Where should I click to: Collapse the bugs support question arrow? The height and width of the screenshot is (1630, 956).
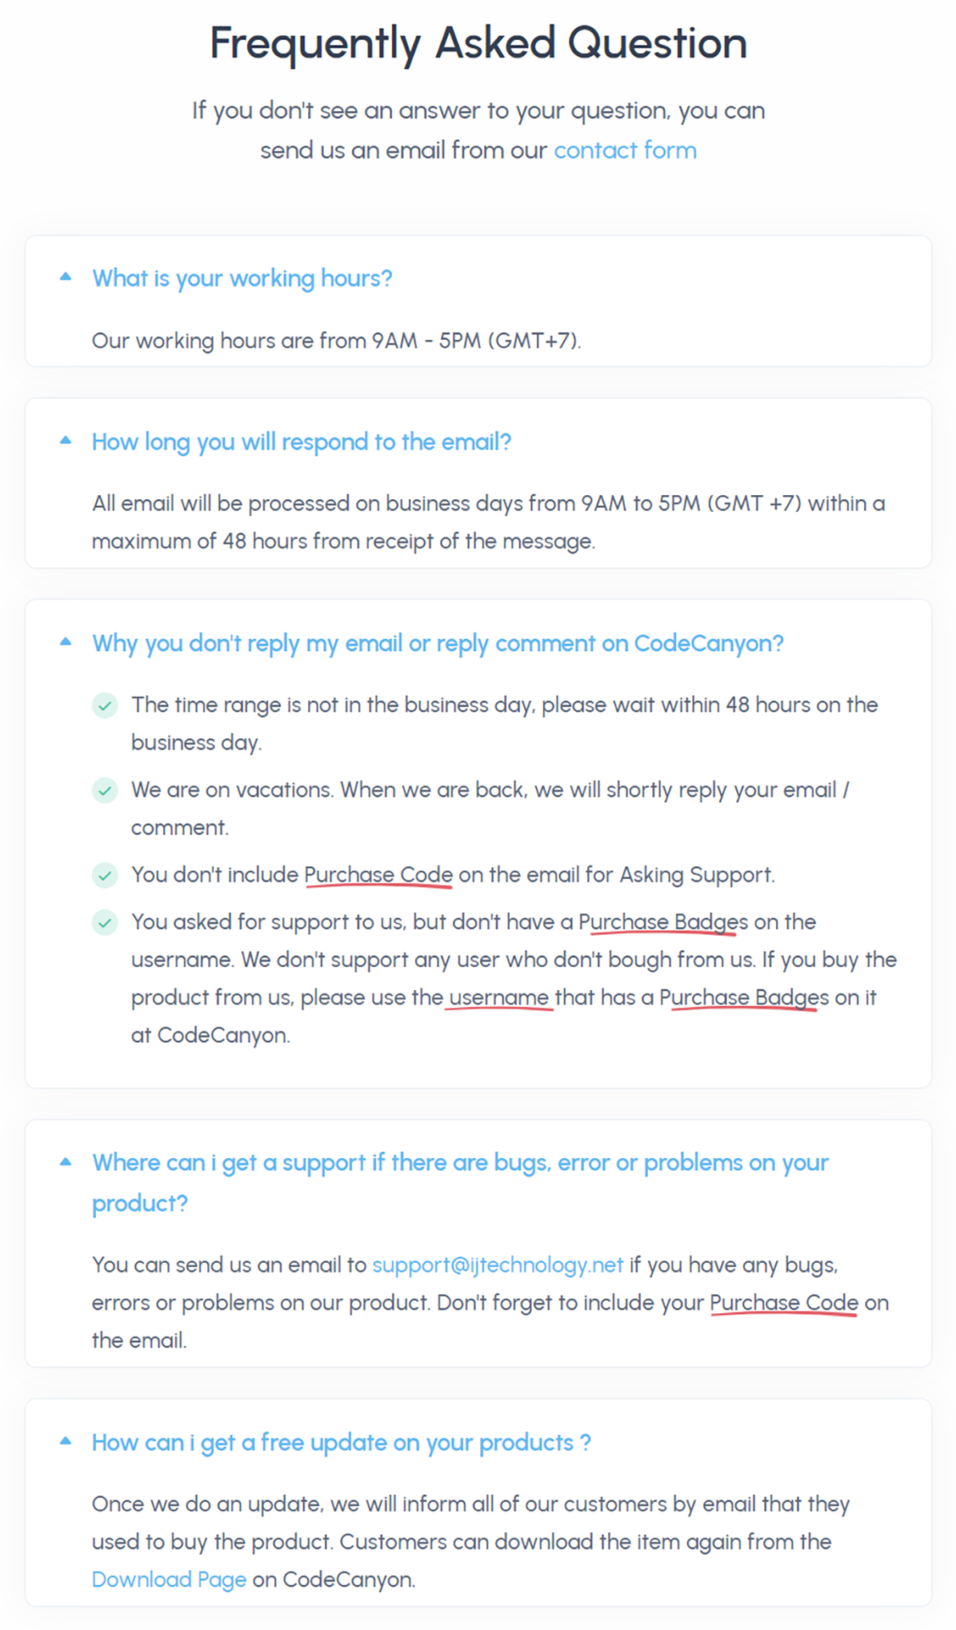click(66, 1162)
